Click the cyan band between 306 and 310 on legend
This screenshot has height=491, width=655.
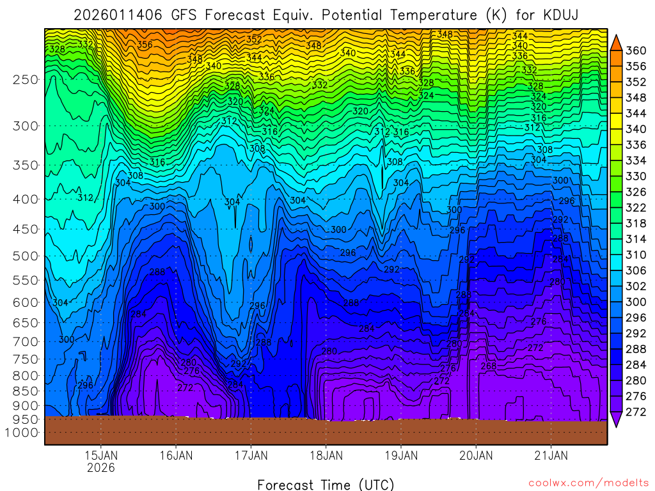[616, 263]
